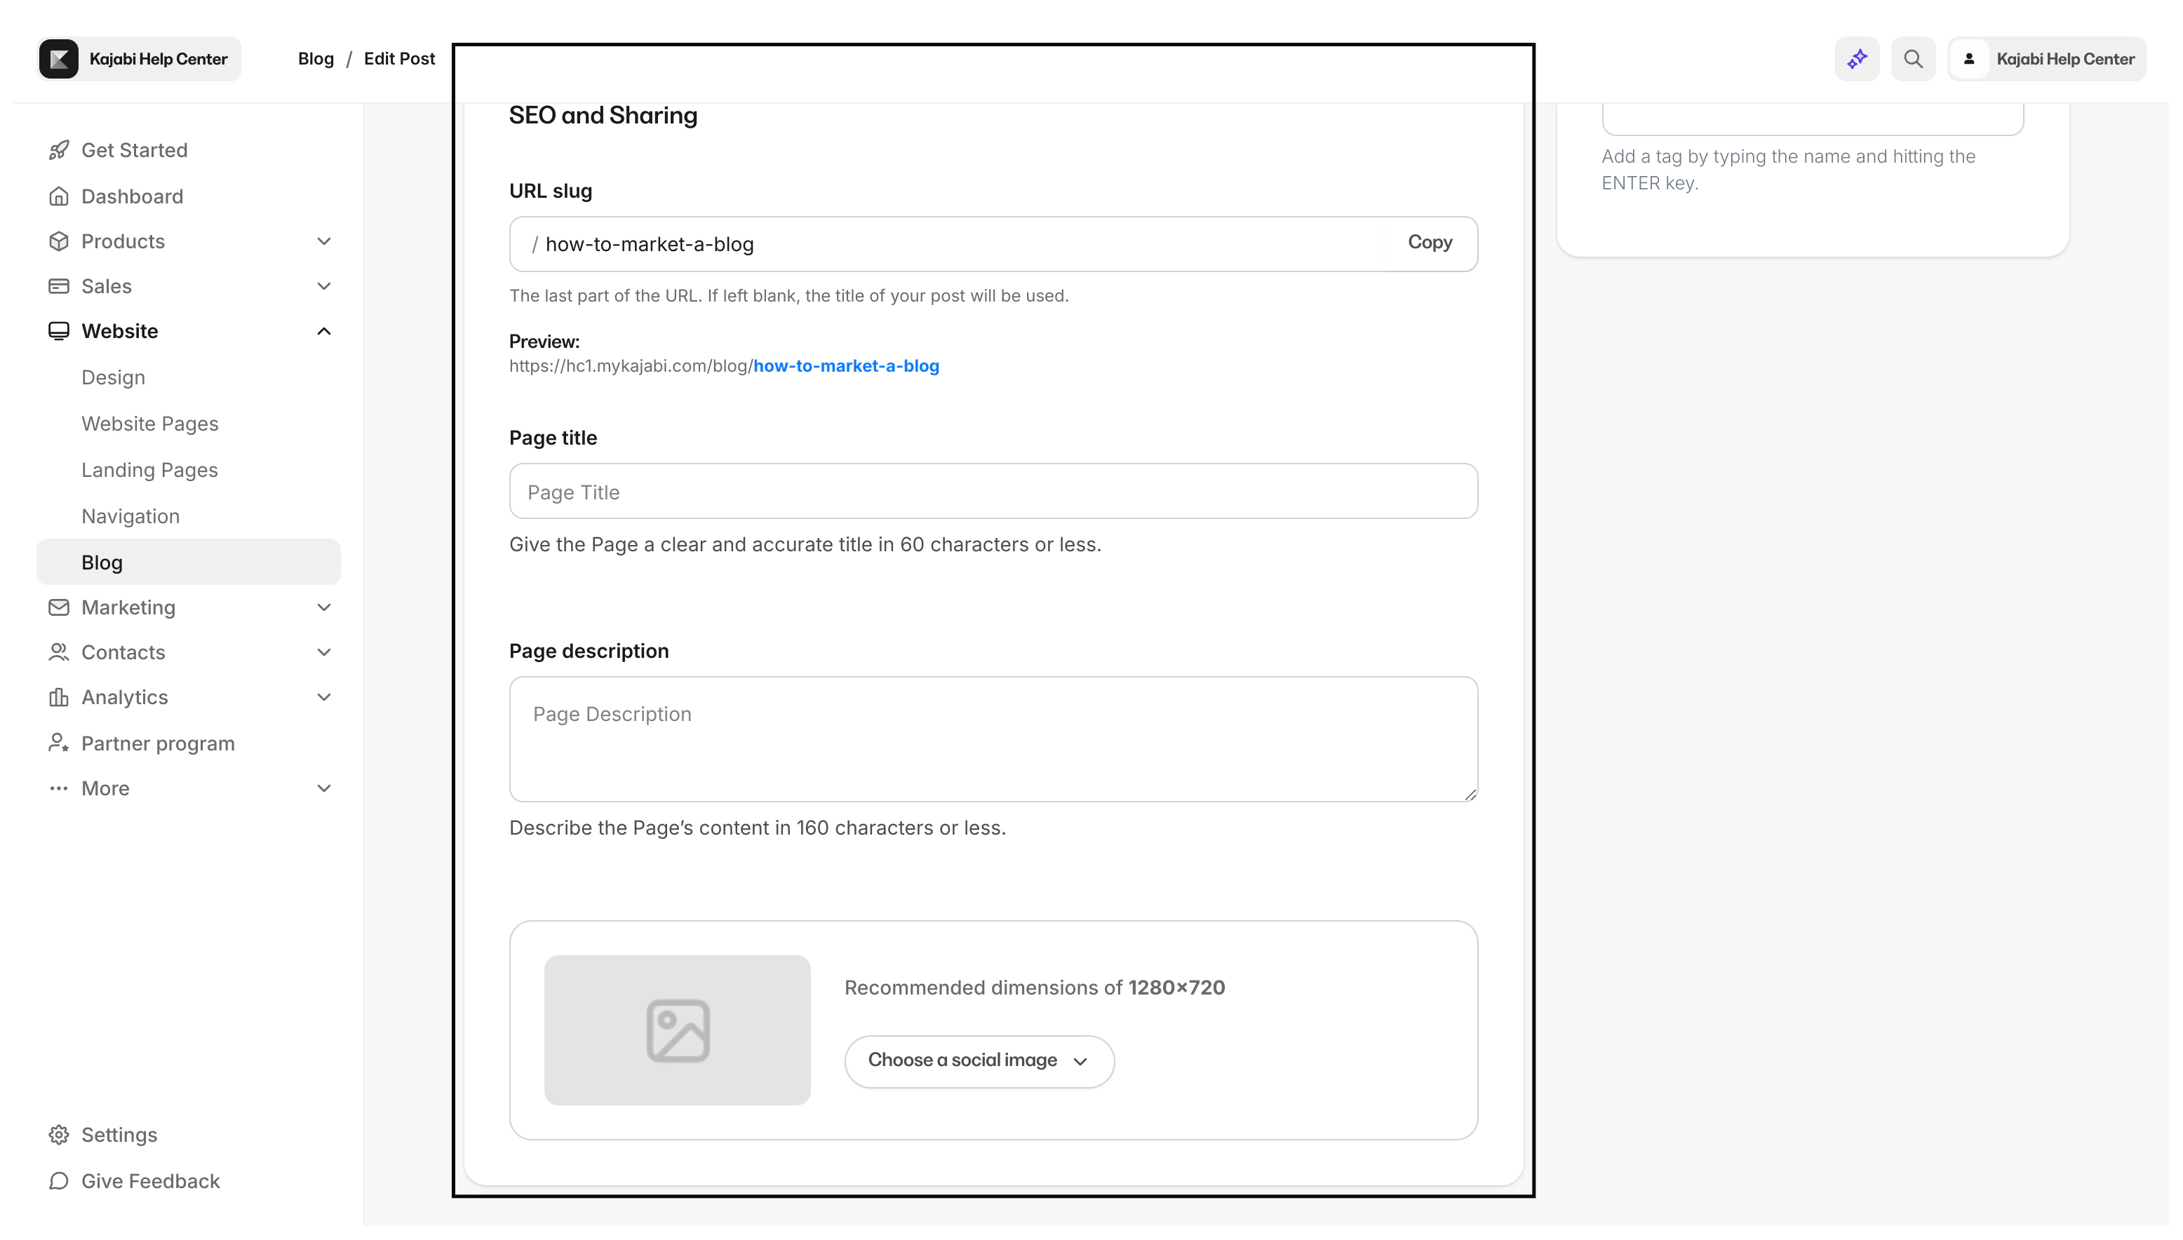This screenshot has height=1240, width=2183.
Task: Go to Blog via the breadcrumb
Action: tap(316, 58)
